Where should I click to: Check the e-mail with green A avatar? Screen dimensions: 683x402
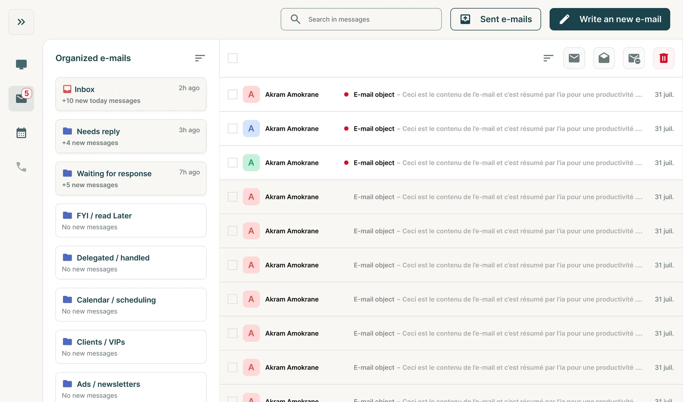click(233, 163)
